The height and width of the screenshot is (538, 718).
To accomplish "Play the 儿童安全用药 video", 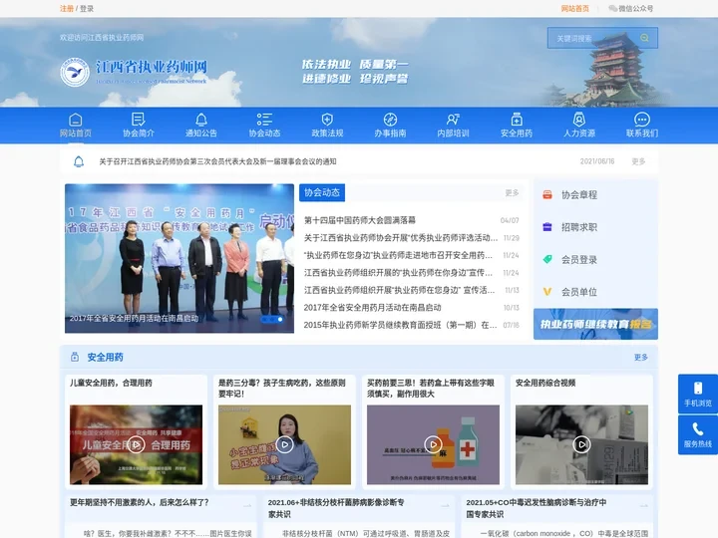I will pos(136,444).
